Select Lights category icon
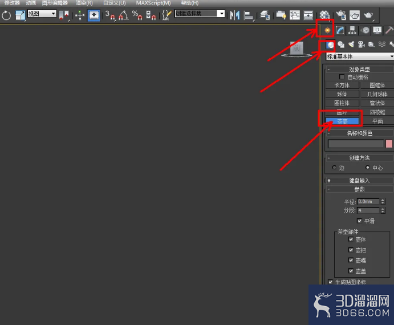The height and width of the screenshot is (325, 394). (351, 44)
